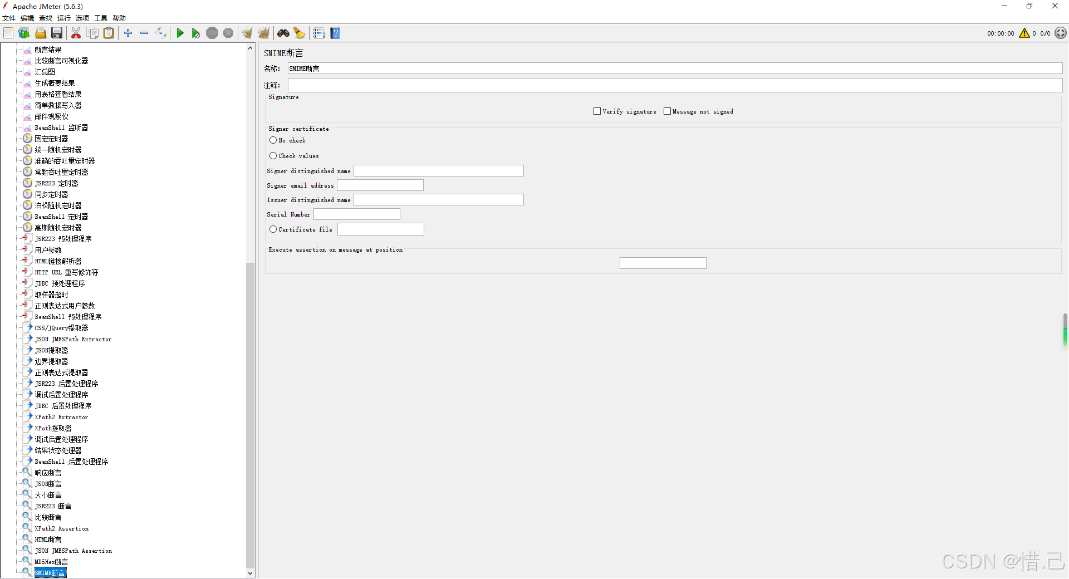Select MD5Hex断言 tree item
The image size is (1069, 579).
(x=51, y=562)
